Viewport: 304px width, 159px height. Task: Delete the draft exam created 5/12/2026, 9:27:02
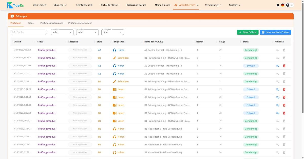tap(284, 105)
